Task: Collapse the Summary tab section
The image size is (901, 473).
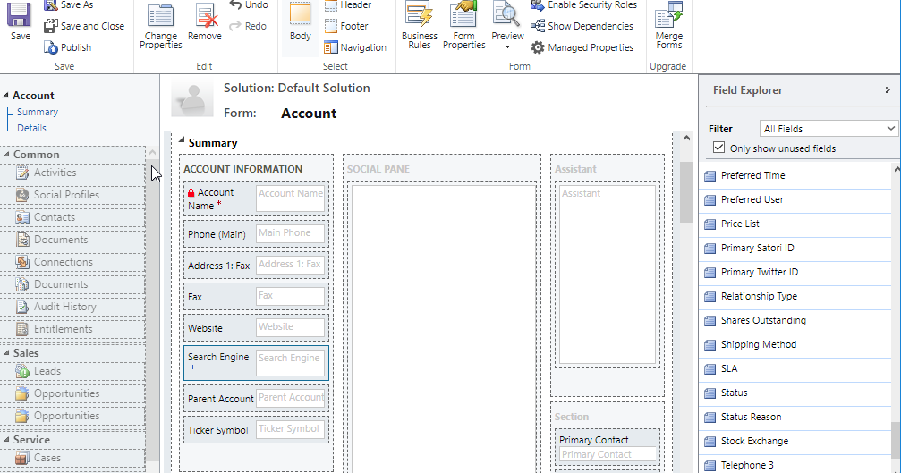Action: tap(182, 140)
